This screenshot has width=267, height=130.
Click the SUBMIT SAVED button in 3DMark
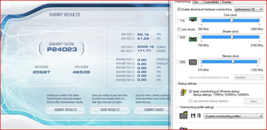(x=152, y=110)
